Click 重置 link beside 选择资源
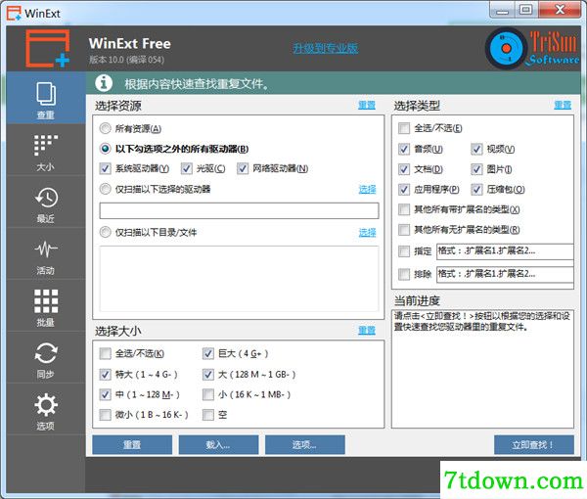Screen dimensions: 587x499 [x=367, y=106]
